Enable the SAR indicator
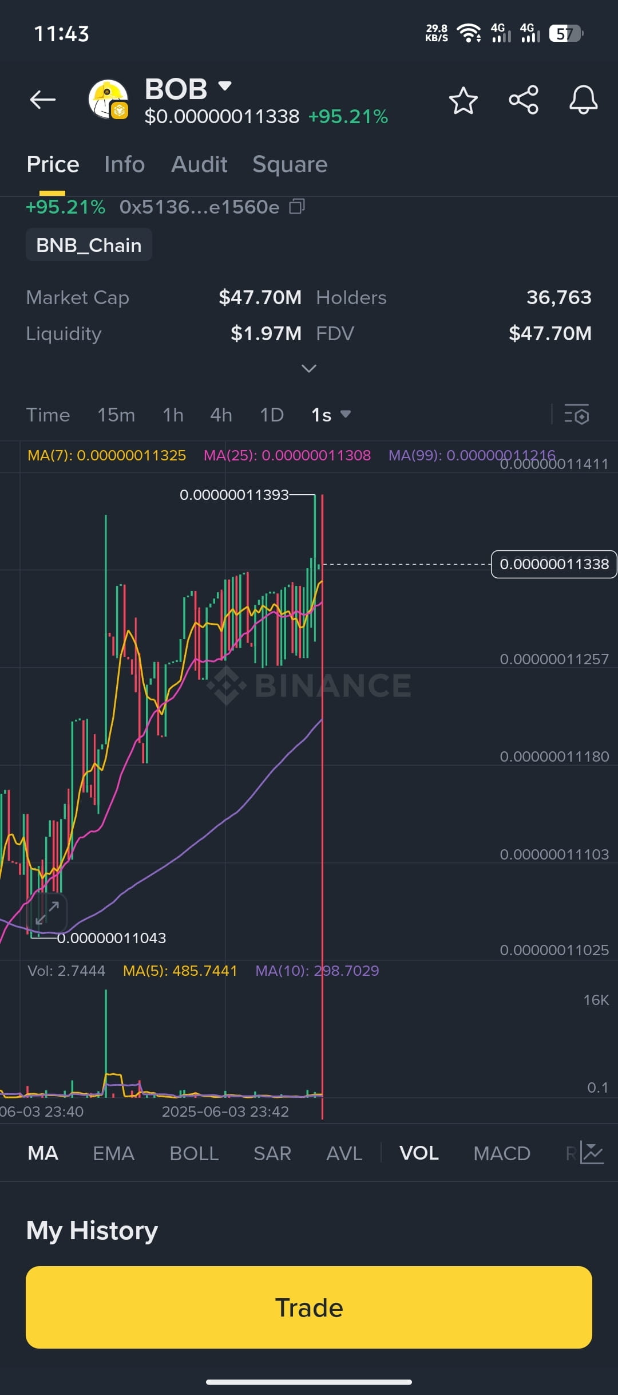The width and height of the screenshot is (618, 1395). point(272,1153)
